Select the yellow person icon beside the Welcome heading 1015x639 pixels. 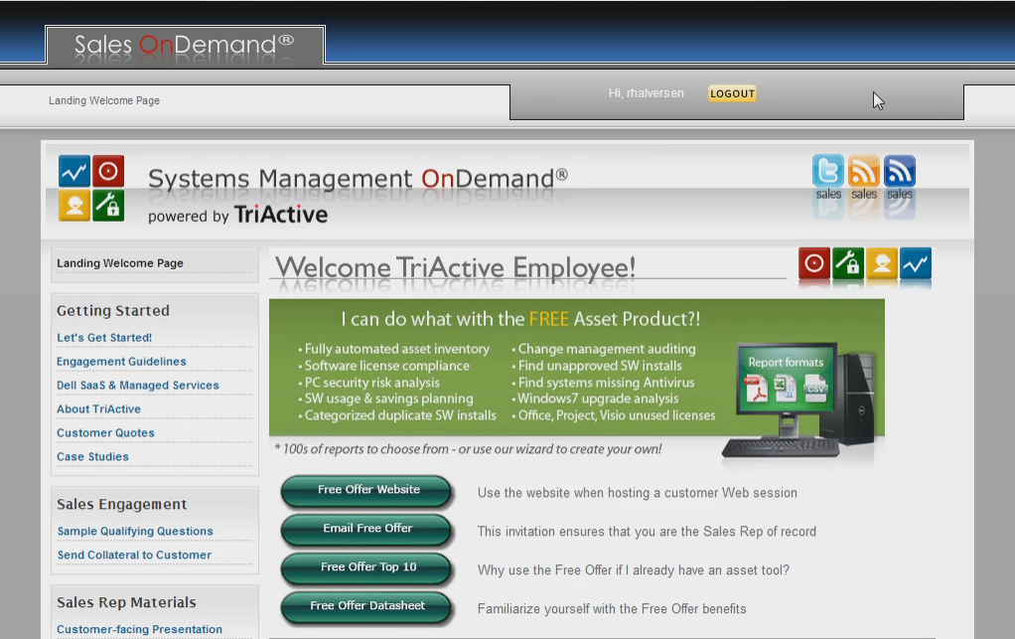882,263
